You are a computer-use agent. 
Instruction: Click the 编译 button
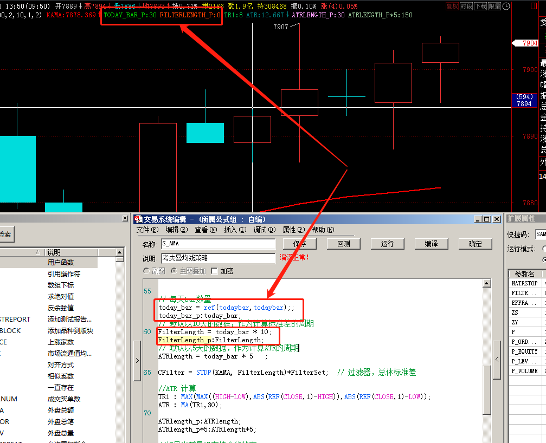click(x=431, y=244)
